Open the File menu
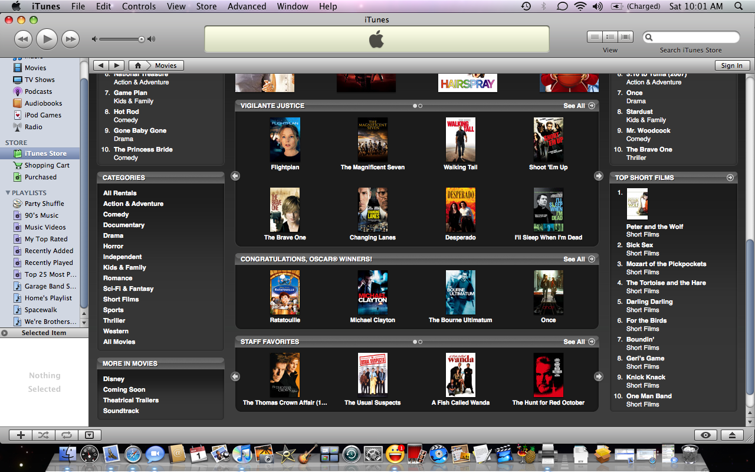The height and width of the screenshot is (472, 755). click(78, 6)
